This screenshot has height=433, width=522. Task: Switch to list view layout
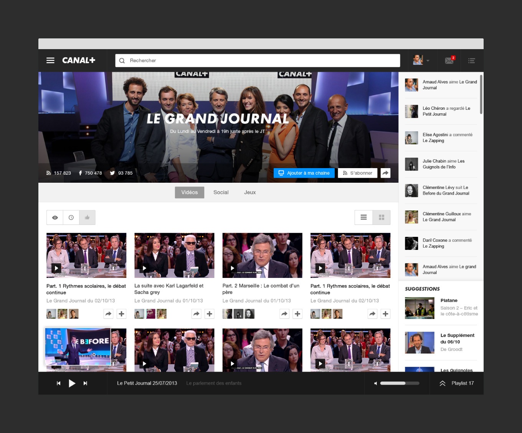[363, 218]
